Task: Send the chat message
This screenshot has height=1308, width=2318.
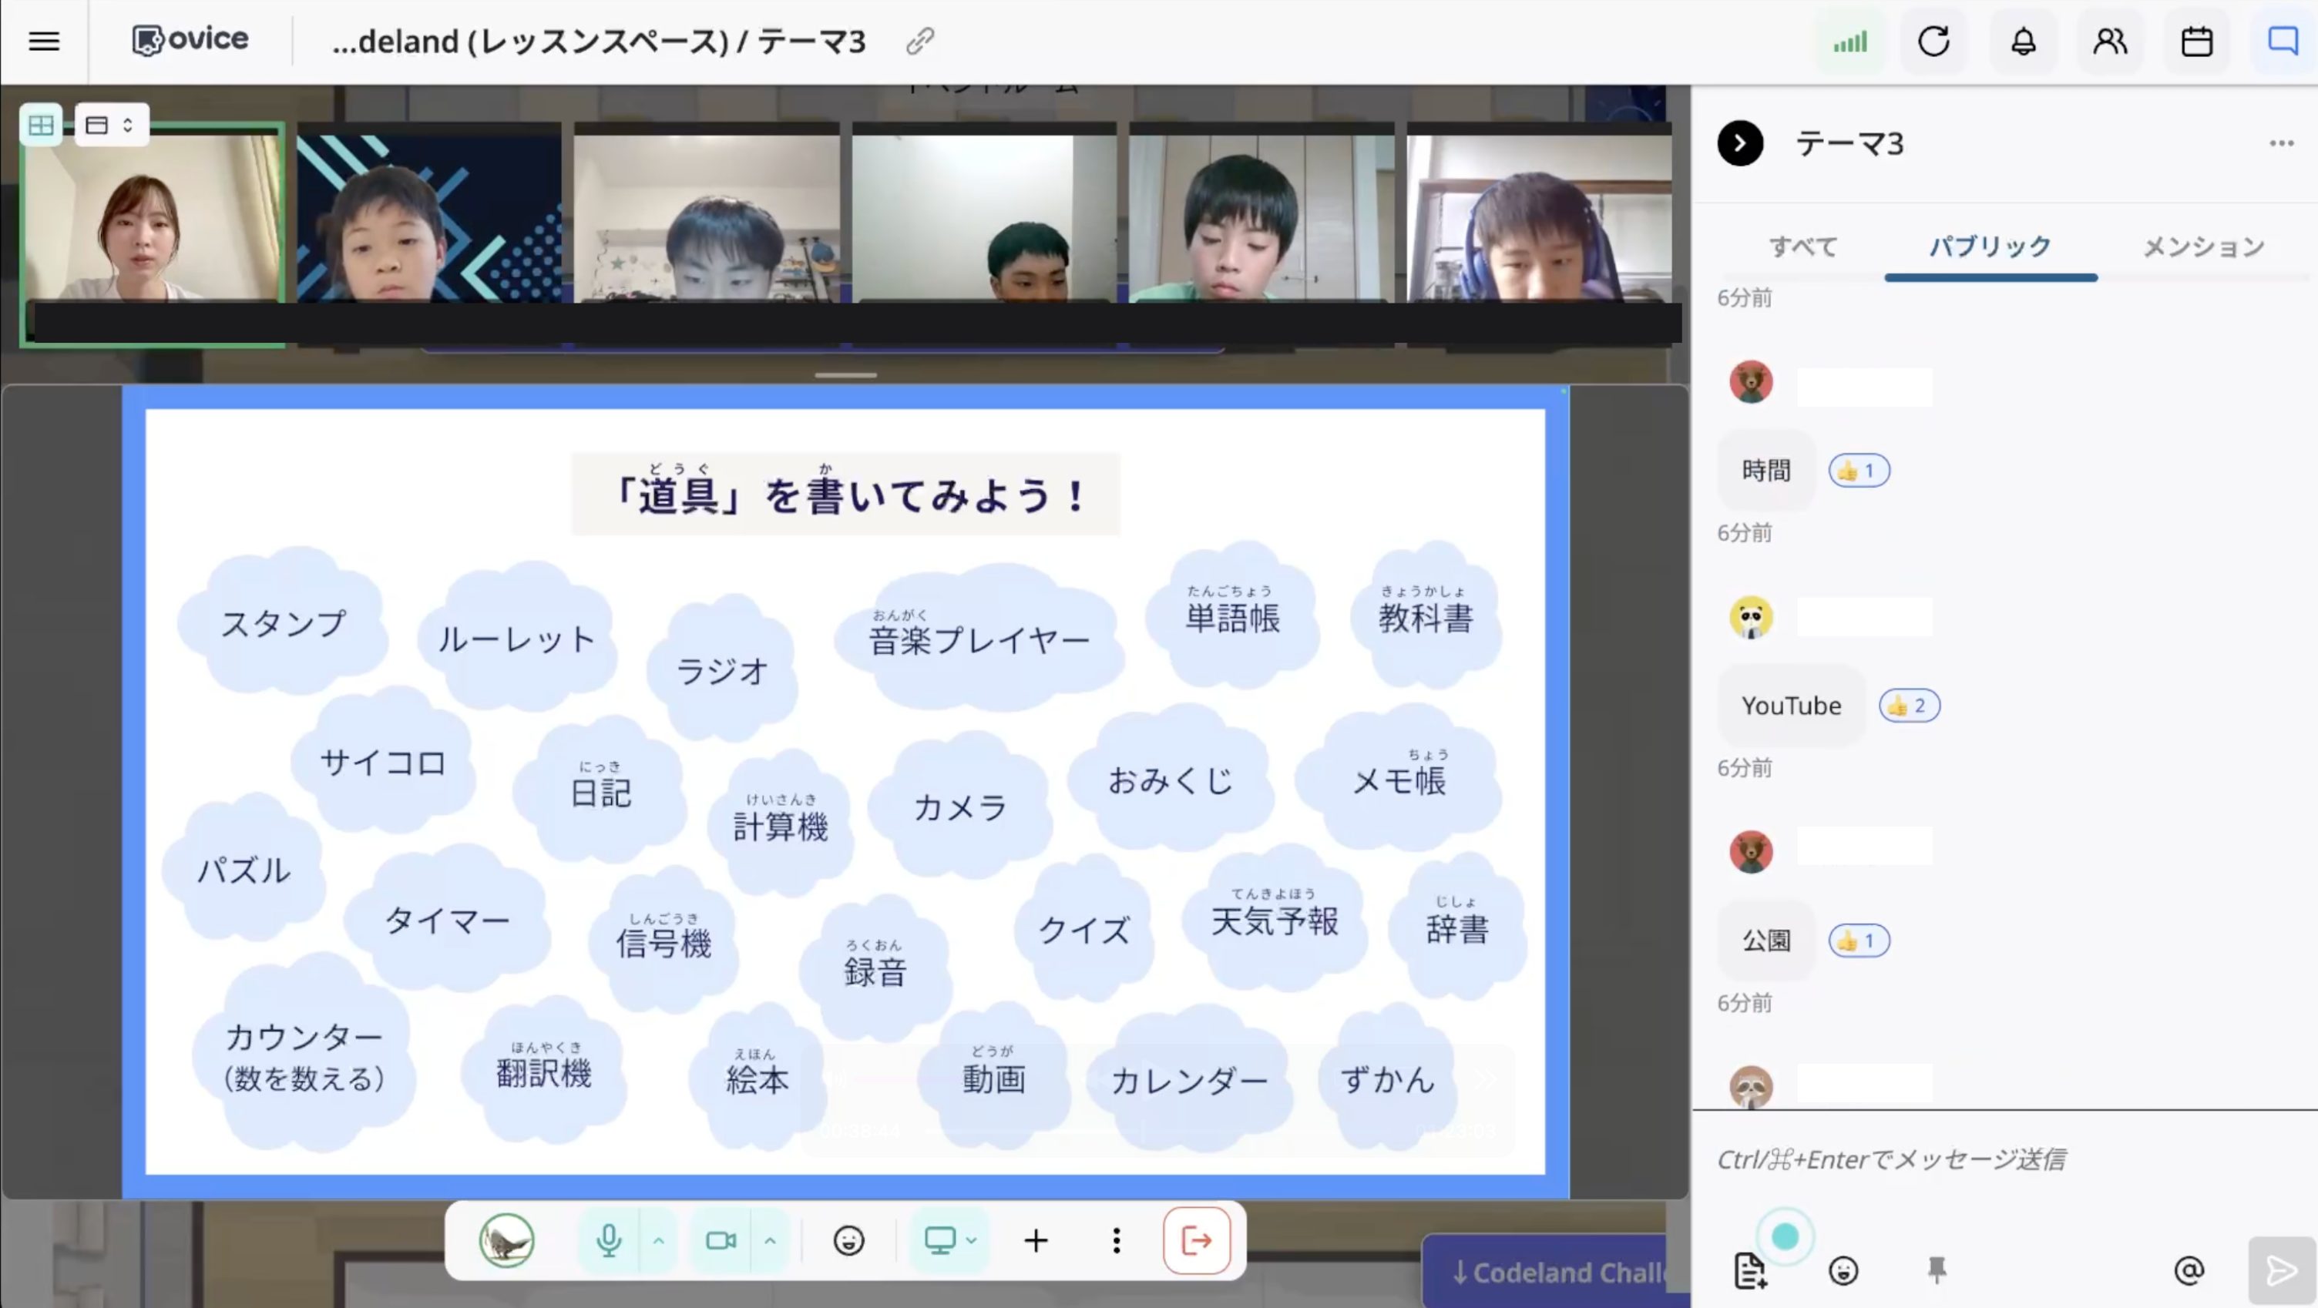Action: (2281, 1271)
